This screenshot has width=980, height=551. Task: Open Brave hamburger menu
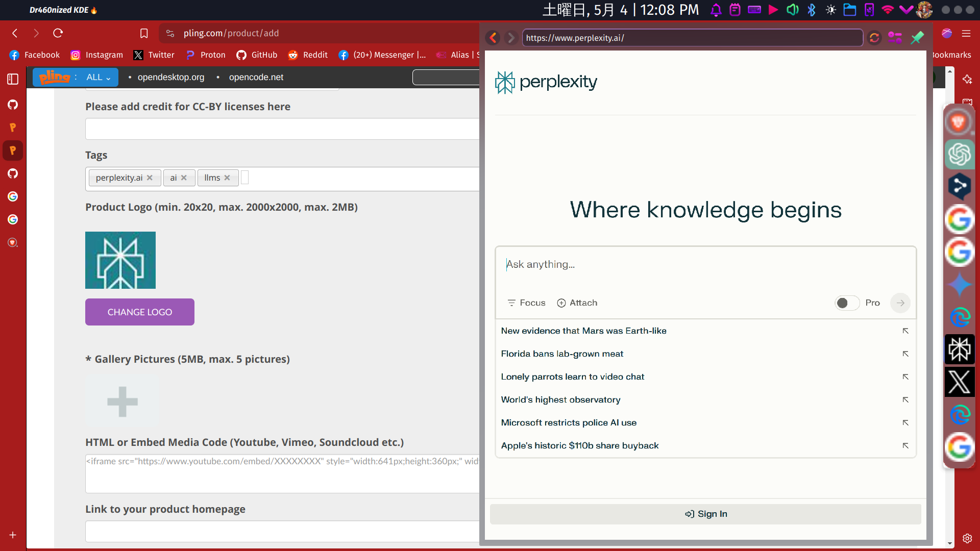(x=966, y=33)
